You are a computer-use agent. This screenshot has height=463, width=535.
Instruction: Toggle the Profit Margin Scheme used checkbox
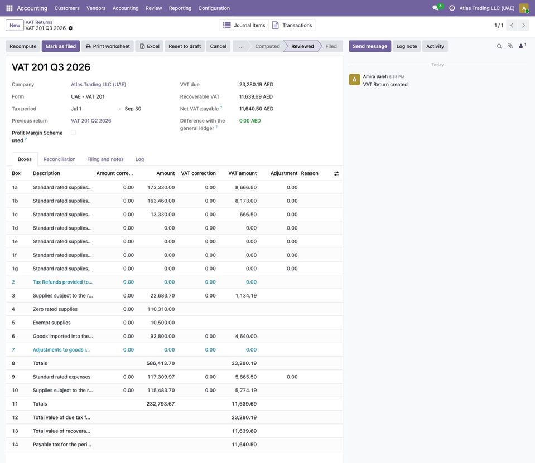[73, 133]
